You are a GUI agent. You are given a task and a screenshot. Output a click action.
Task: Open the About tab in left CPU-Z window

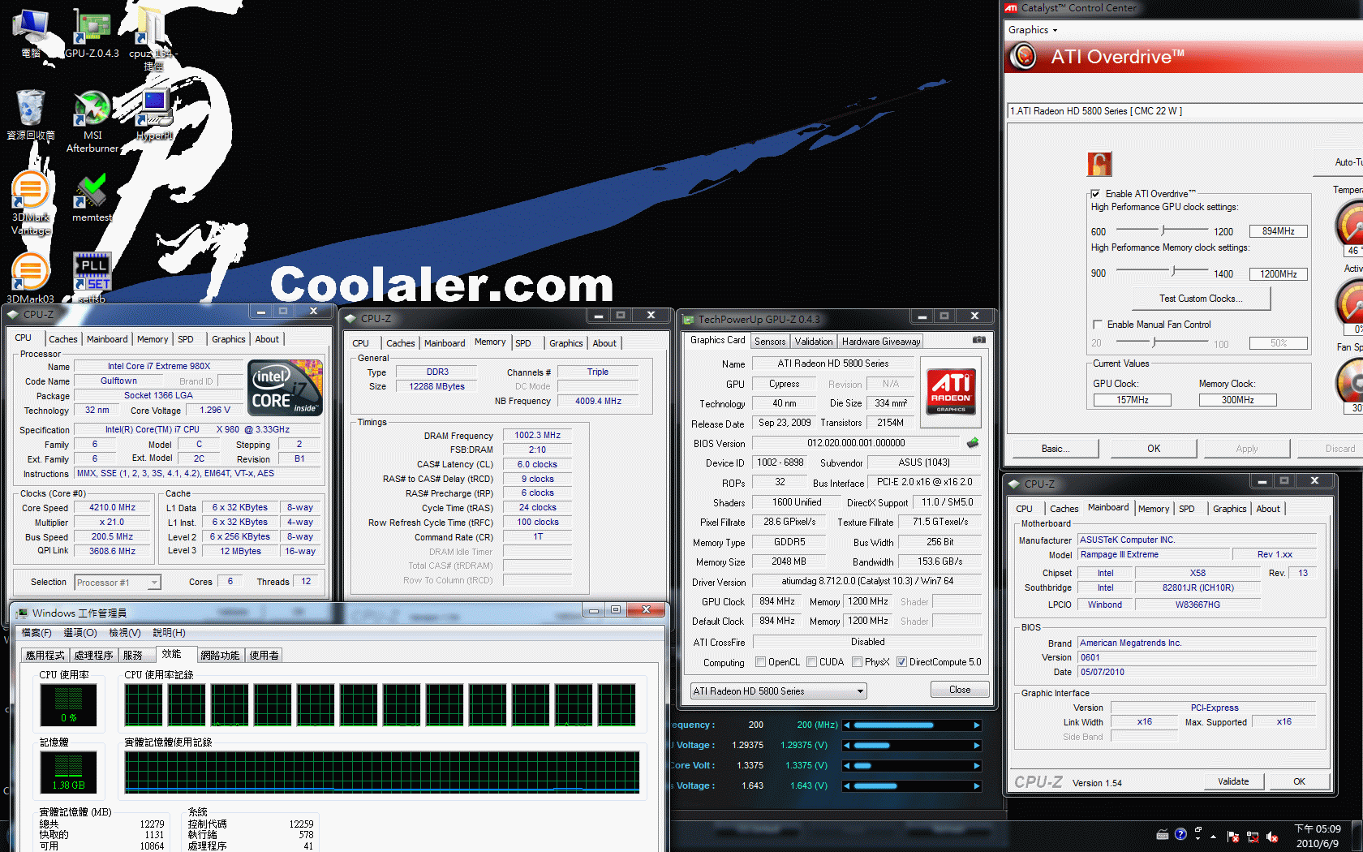[267, 339]
